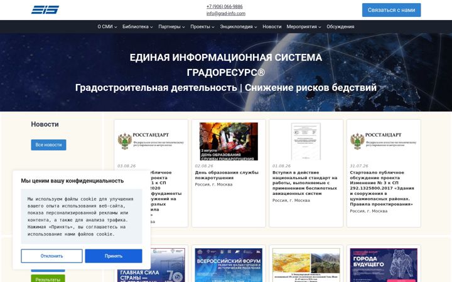Open the Партнеры dropdown
Screen dimensions: 452x282
click(171, 26)
